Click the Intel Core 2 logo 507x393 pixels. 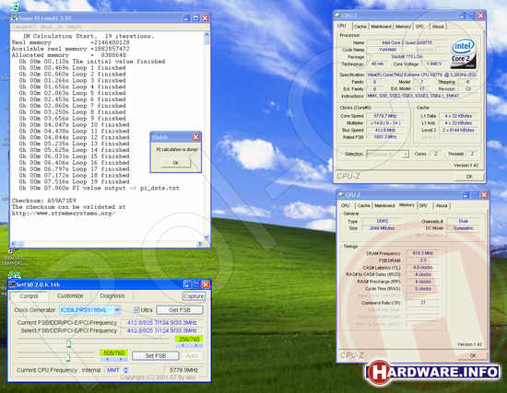pyautogui.click(x=463, y=53)
